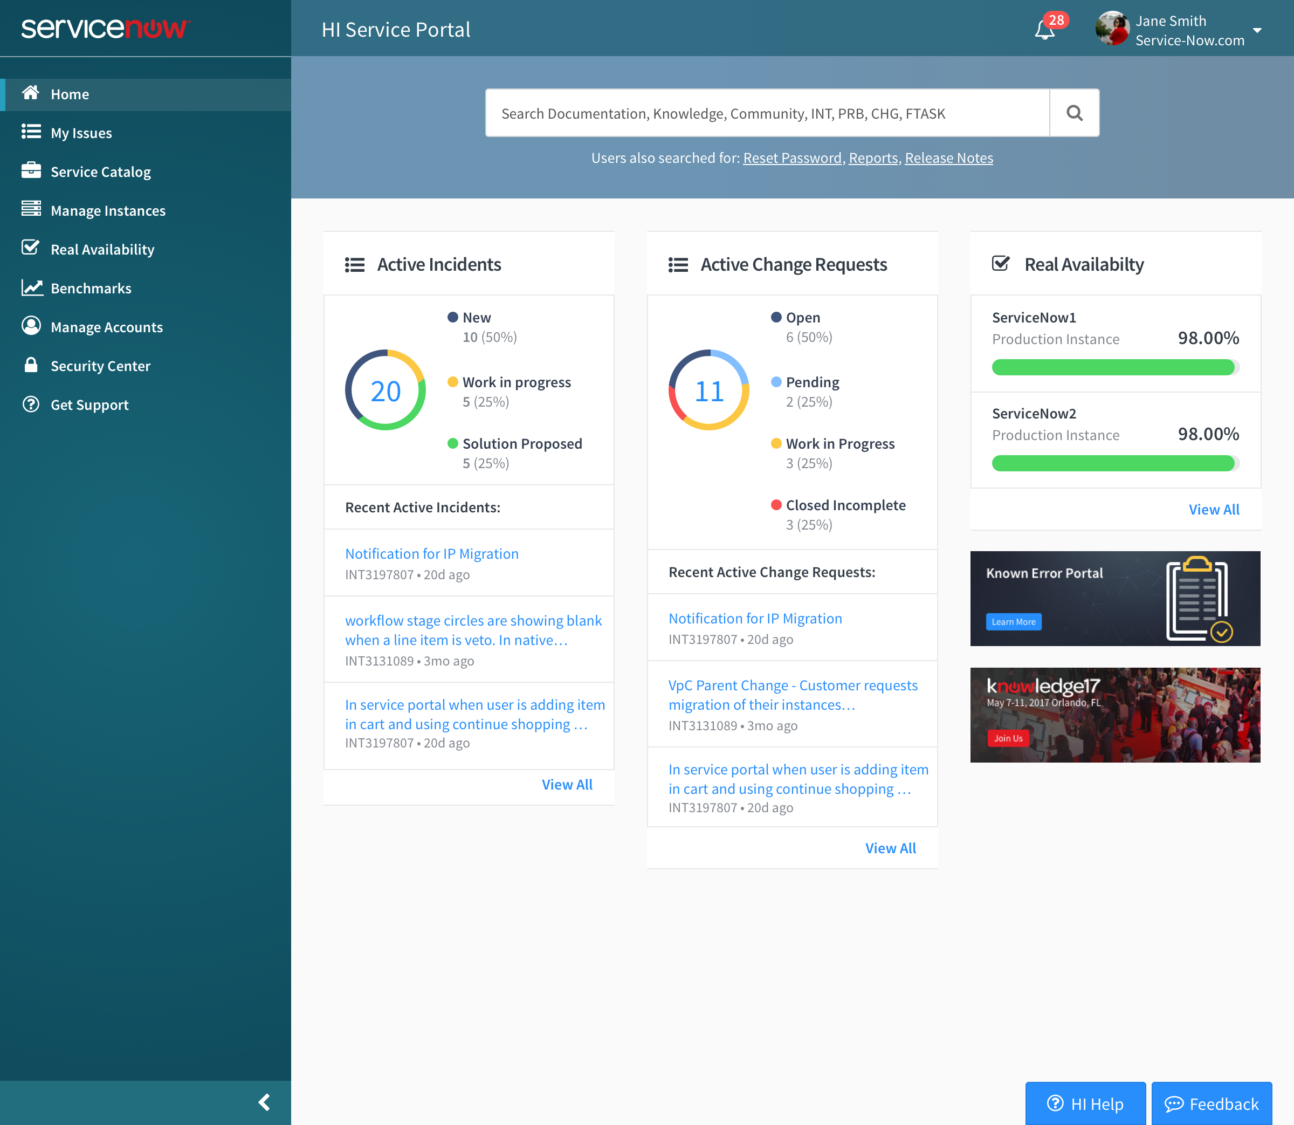Click the ServiceNow1 98.00% value
This screenshot has width=1294, height=1125.
1208,338
